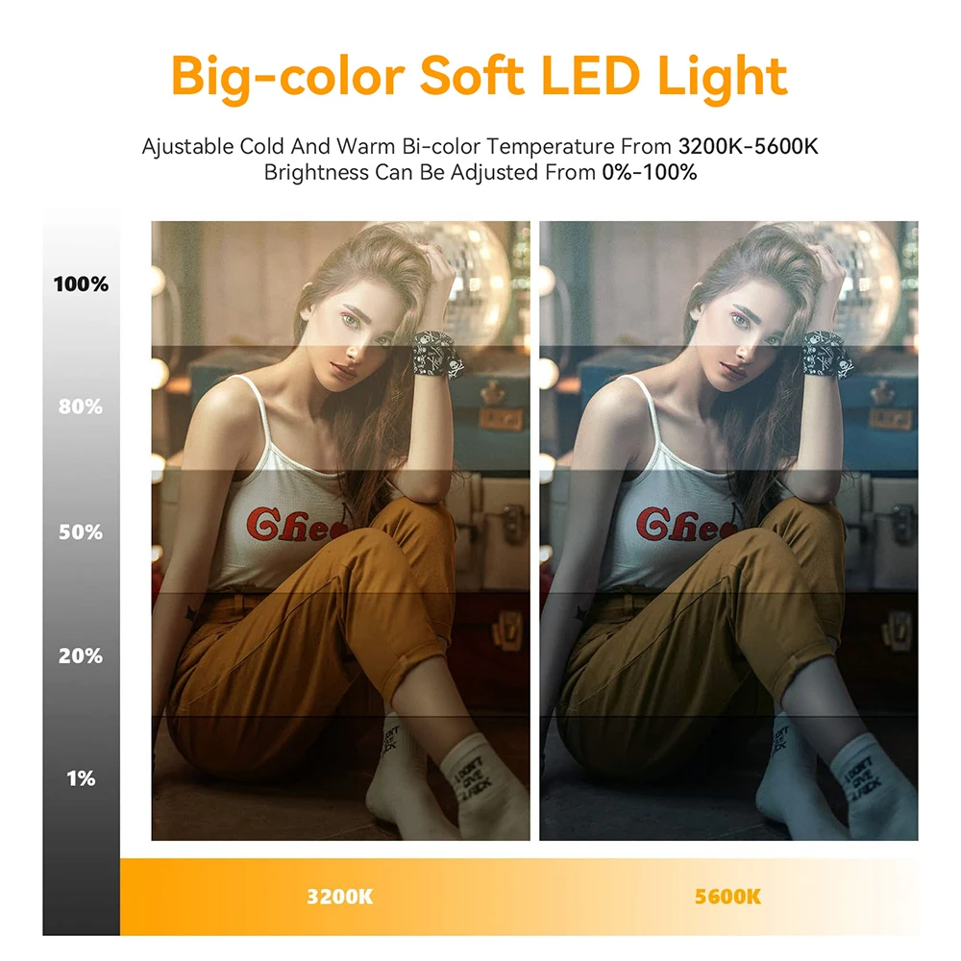Image resolution: width=961 pixels, height=961 pixels.
Task: Choose the 50% brightness label
Action: (81, 531)
